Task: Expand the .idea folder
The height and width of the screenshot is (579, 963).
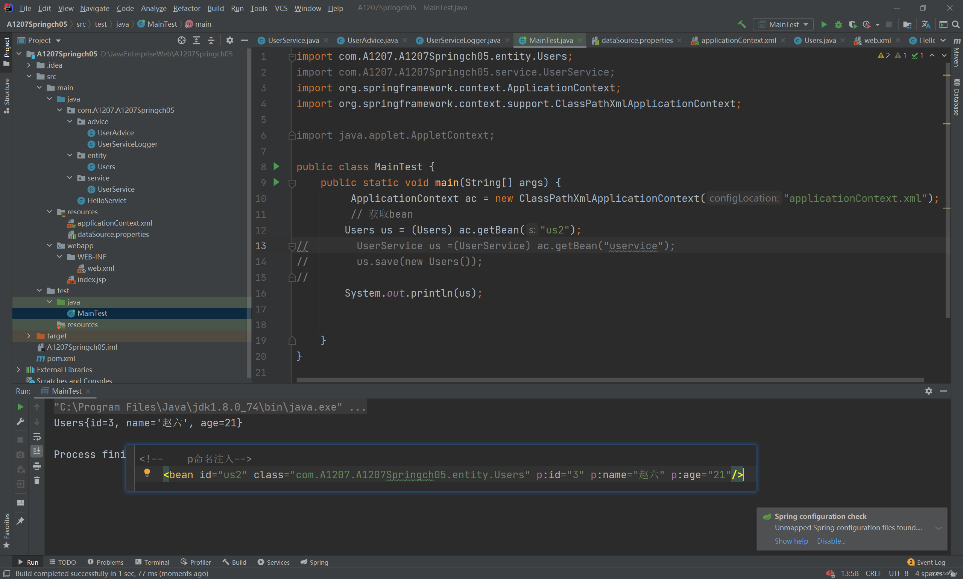Action: (x=29, y=65)
